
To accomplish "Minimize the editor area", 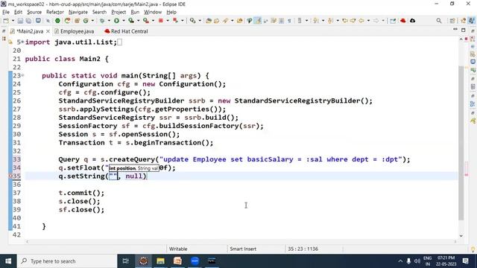I will 455,30.
